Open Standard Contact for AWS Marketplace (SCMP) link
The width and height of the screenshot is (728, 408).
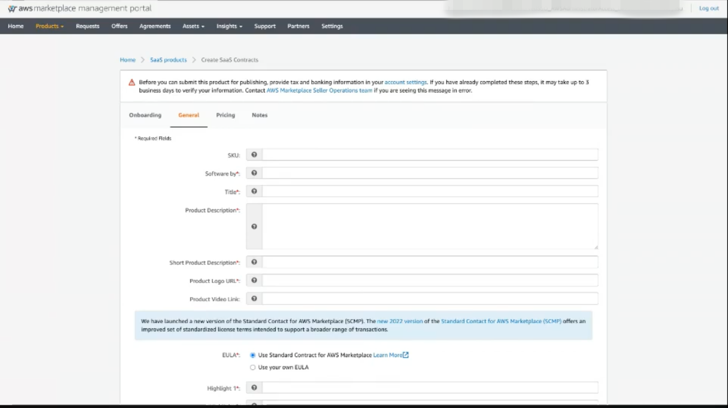(x=501, y=321)
